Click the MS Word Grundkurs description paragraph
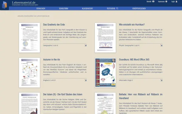The height and width of the screenshot is (114, 182). 141,69
